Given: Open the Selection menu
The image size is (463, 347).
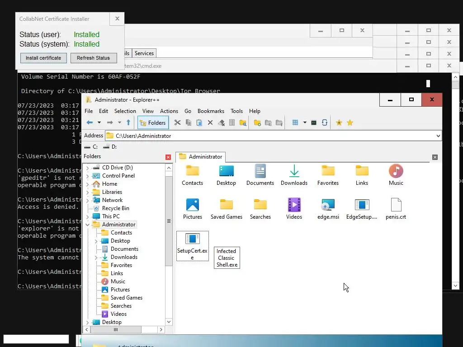Looking at the screenshot, I should (125, 111).
